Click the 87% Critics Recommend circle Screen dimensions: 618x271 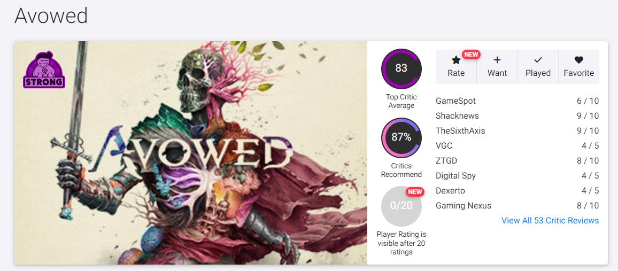click(x=401, y=137)
